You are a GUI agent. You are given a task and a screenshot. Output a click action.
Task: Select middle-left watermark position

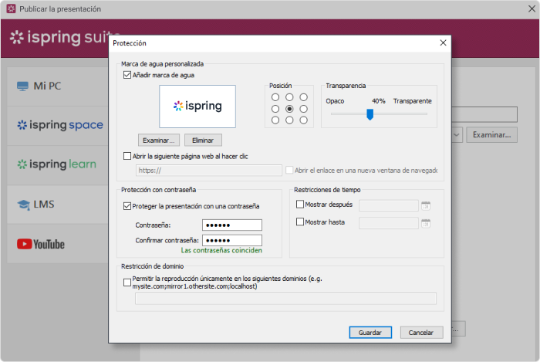[275, 109]
